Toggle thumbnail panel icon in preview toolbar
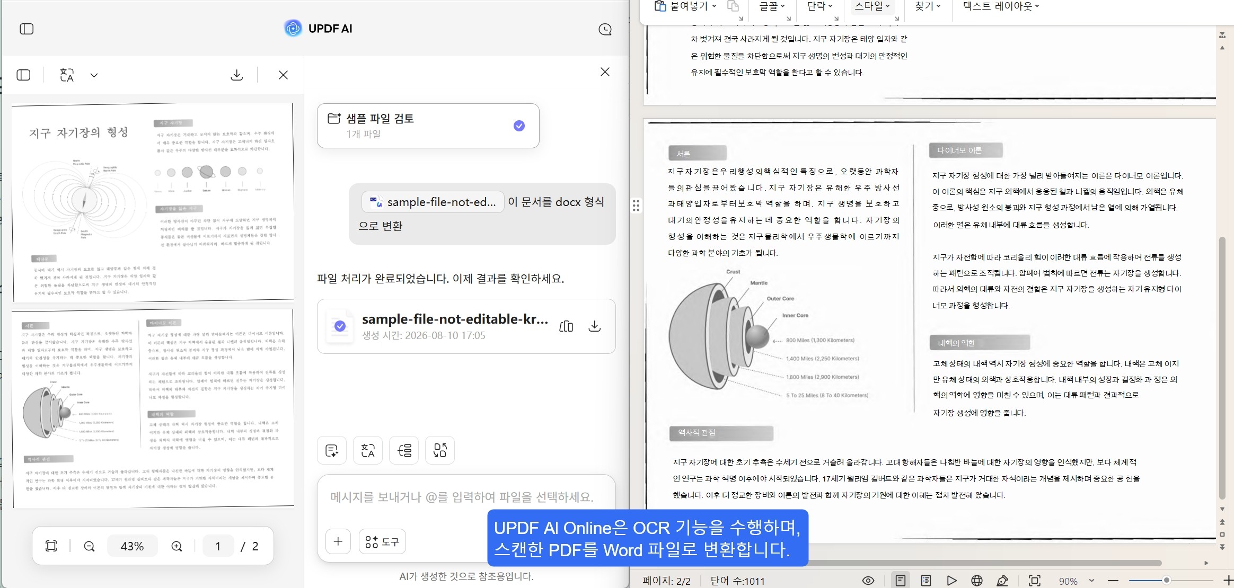 [24, 75]
